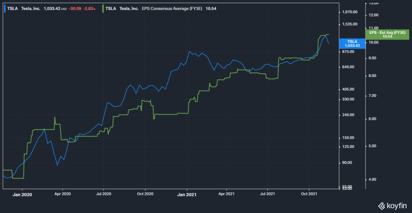
Task: Click the 1,033.42 price in the legend
Action: pos(52,8)
